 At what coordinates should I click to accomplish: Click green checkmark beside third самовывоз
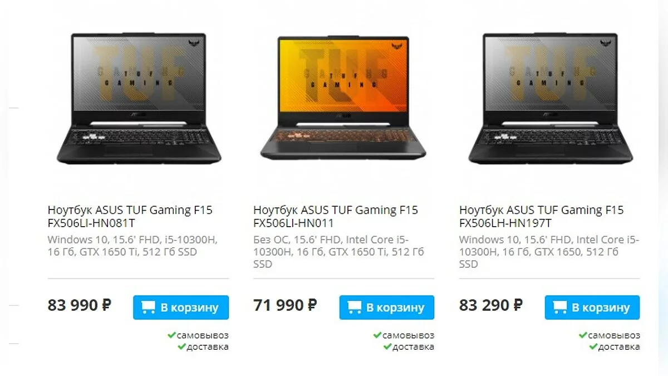[583, 335]
